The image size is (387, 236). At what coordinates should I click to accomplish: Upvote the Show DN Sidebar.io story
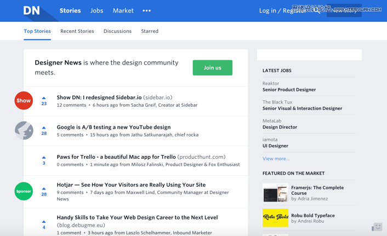click(x=44, y=98)
